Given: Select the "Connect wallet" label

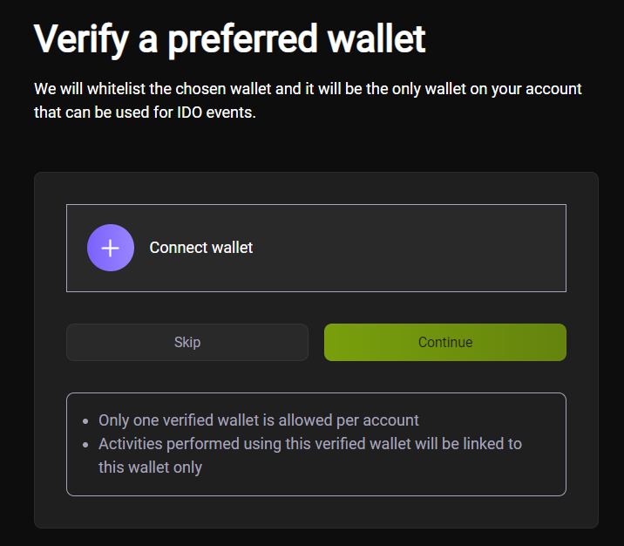Looking at the screenshot, I should click(x=200, y=248).
